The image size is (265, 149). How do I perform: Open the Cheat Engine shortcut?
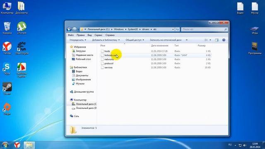tap(22, 48)
